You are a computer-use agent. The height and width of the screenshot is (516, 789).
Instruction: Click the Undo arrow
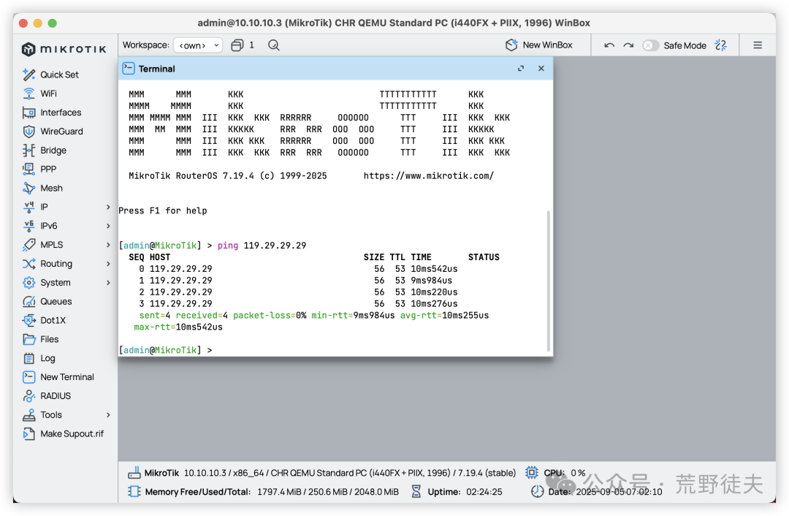coord(609,45)
